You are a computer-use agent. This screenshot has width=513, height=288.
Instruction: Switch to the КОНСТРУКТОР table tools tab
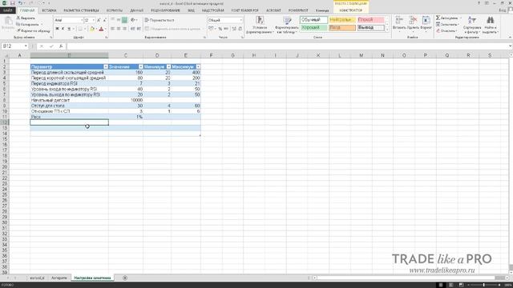coord(351,10)
